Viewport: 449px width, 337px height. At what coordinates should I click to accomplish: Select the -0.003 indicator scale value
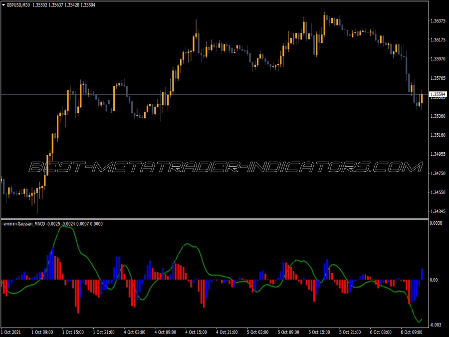(x=436, y=325)
